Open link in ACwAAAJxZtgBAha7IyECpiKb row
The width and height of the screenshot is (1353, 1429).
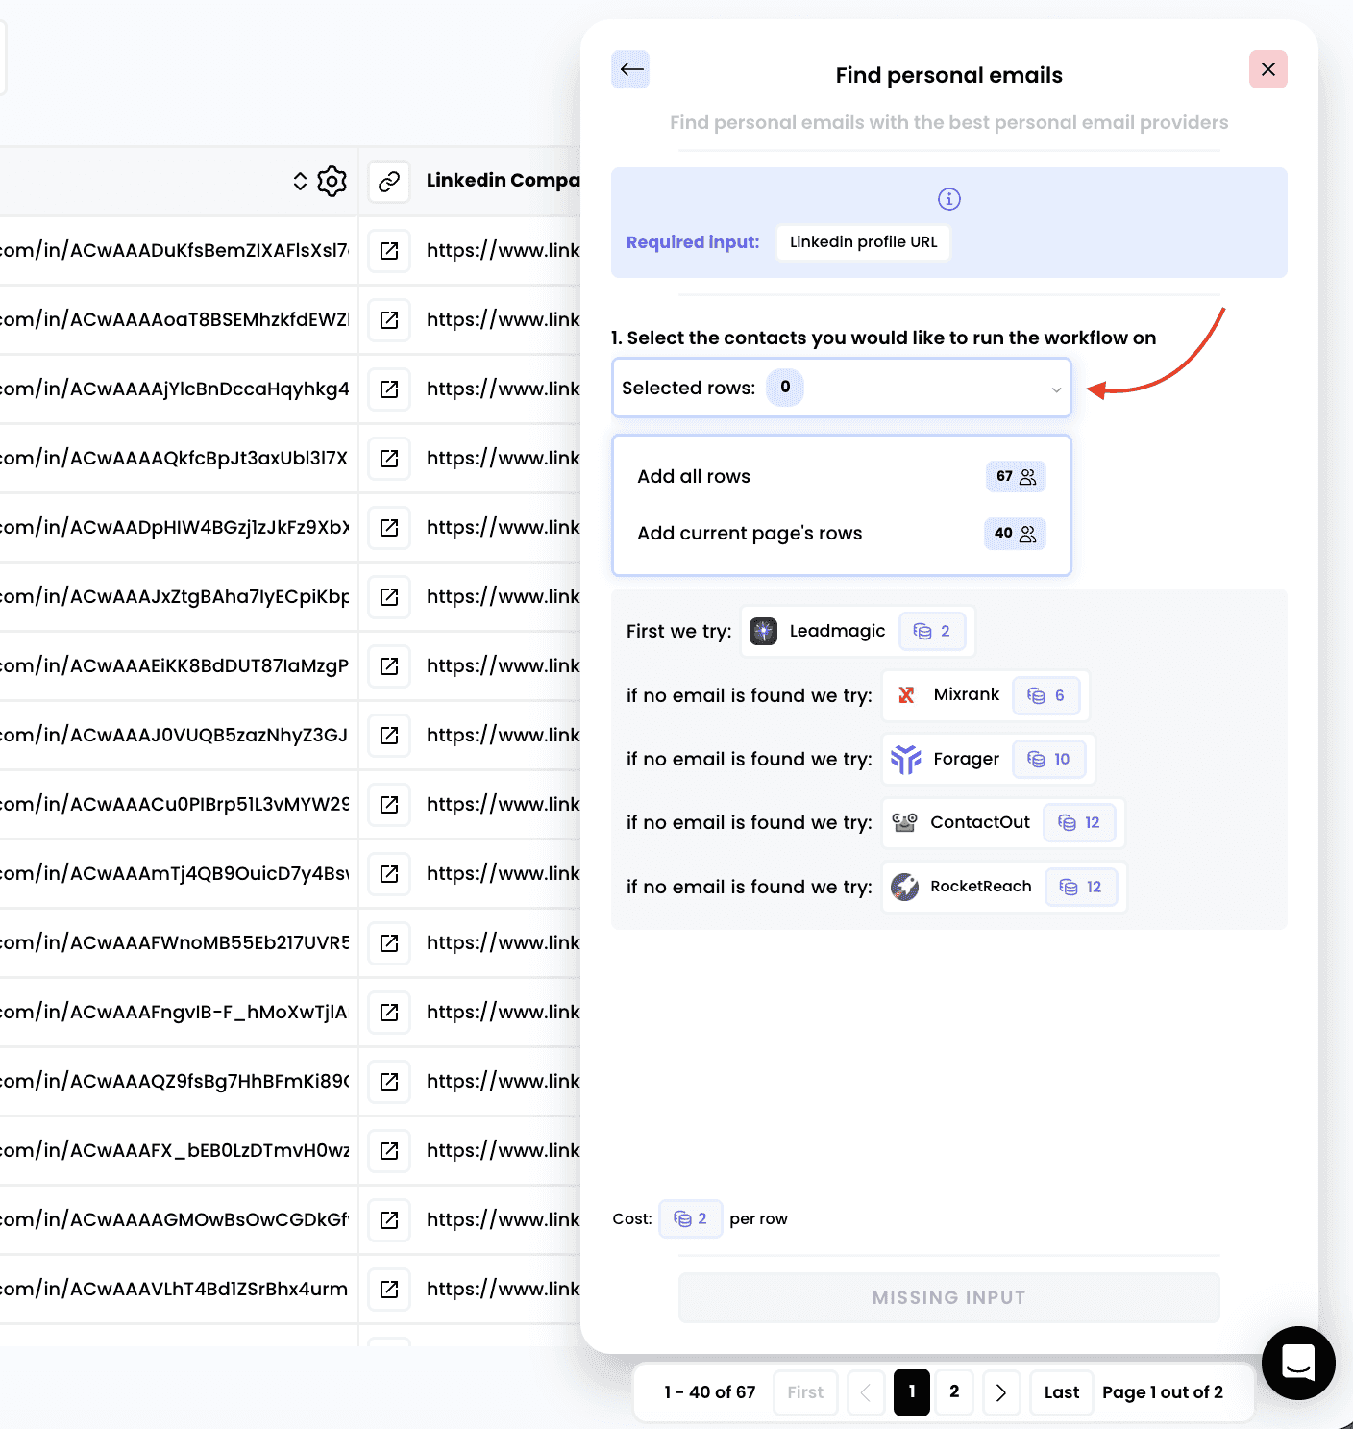[x=389, y=597]
